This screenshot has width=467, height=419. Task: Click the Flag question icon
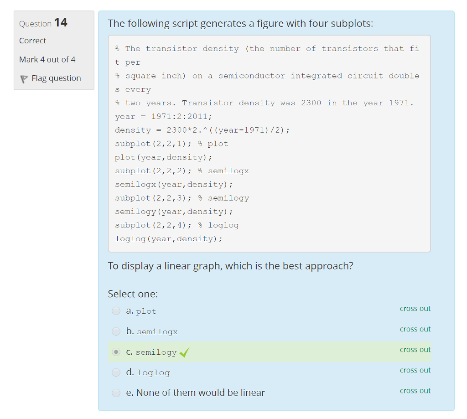coord(24,78)
